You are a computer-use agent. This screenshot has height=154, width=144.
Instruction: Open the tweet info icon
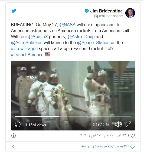click(13, 136)
